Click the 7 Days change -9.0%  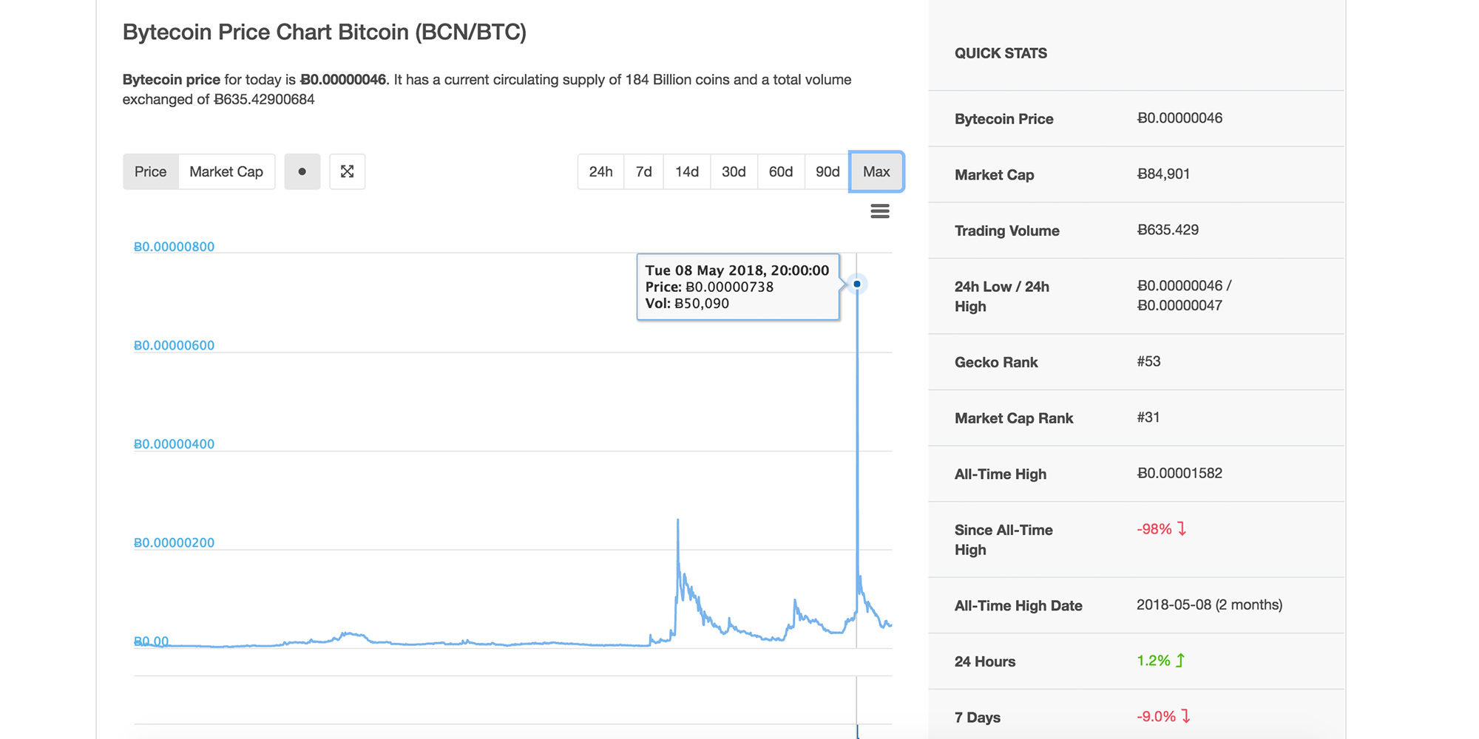(x=1164, y=716)
